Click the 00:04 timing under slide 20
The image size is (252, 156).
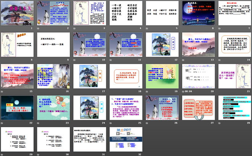[188, 91]
